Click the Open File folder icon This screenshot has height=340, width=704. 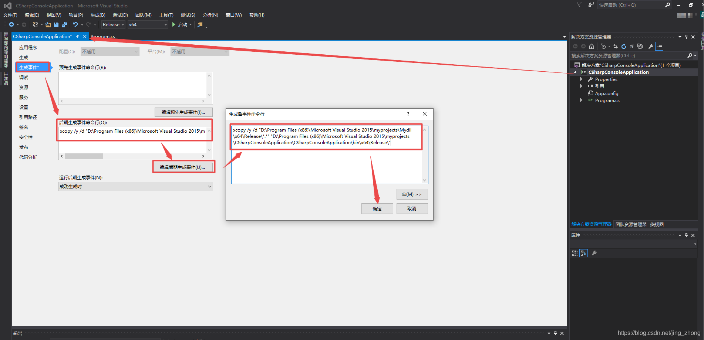(48, 25)
